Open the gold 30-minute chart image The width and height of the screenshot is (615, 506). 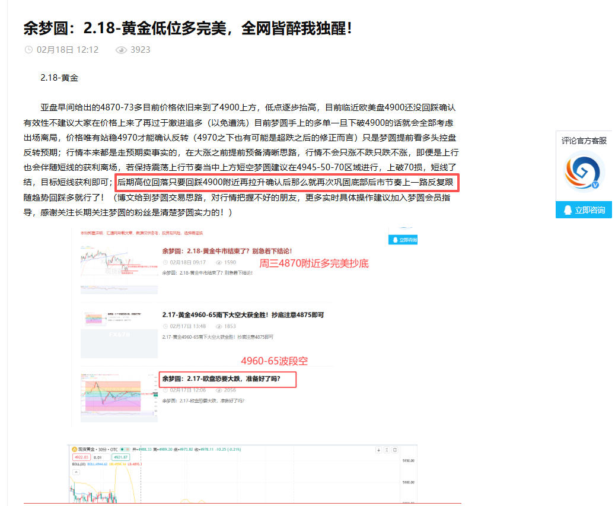(x=243, y=474)
